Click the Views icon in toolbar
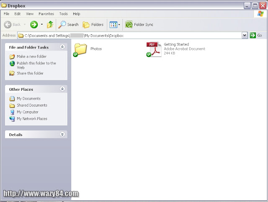Screen dimensions: 268x202 coord(113,25)
